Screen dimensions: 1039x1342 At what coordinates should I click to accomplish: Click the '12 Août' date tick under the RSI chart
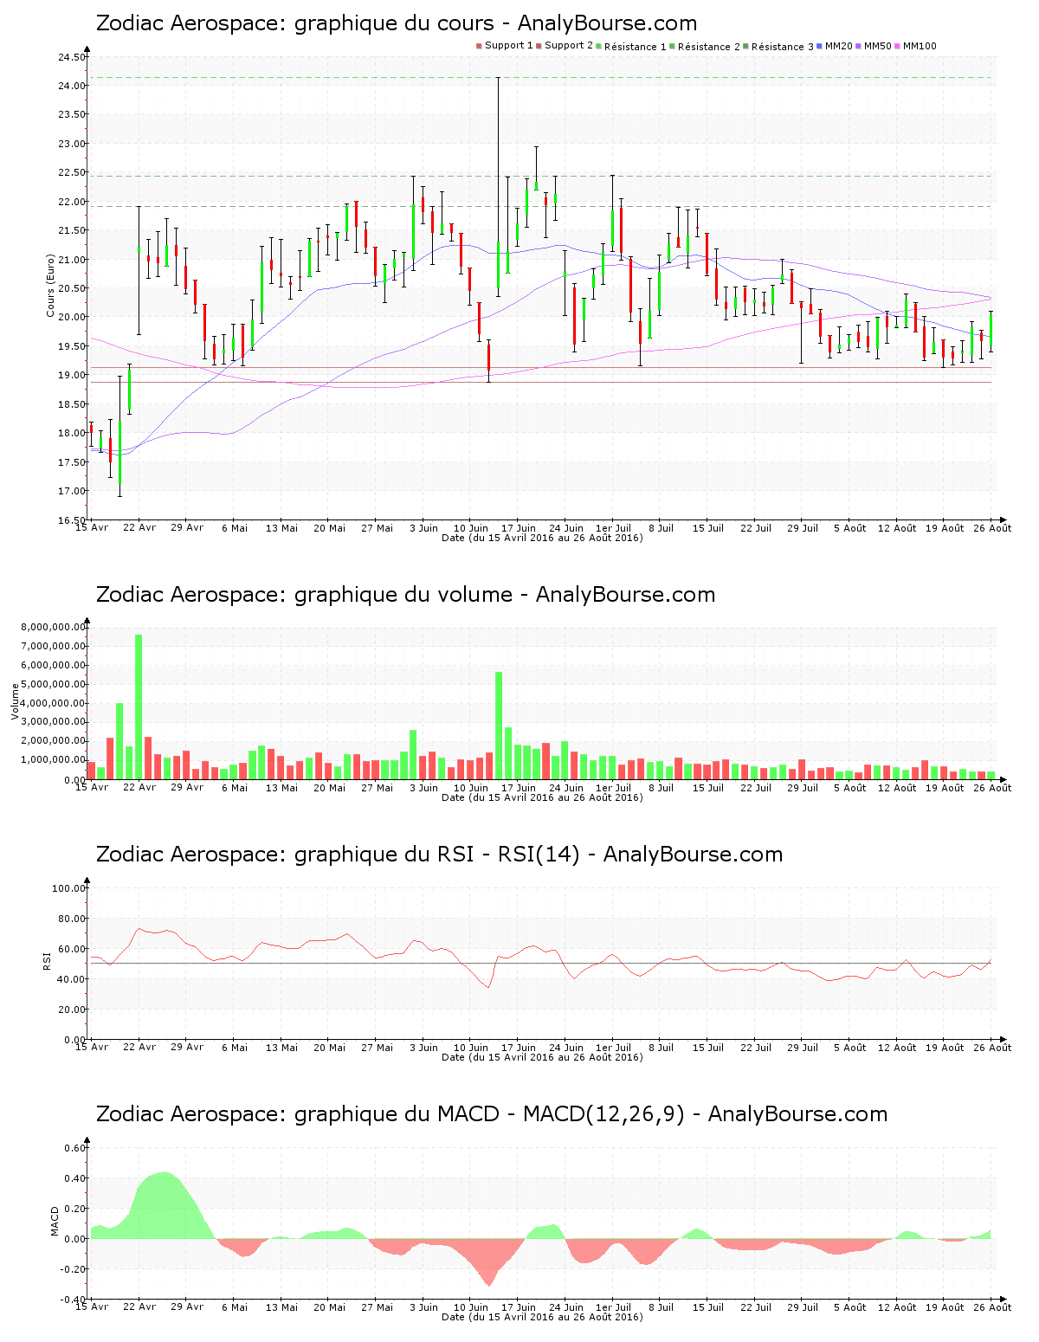tap(897, 1047)
